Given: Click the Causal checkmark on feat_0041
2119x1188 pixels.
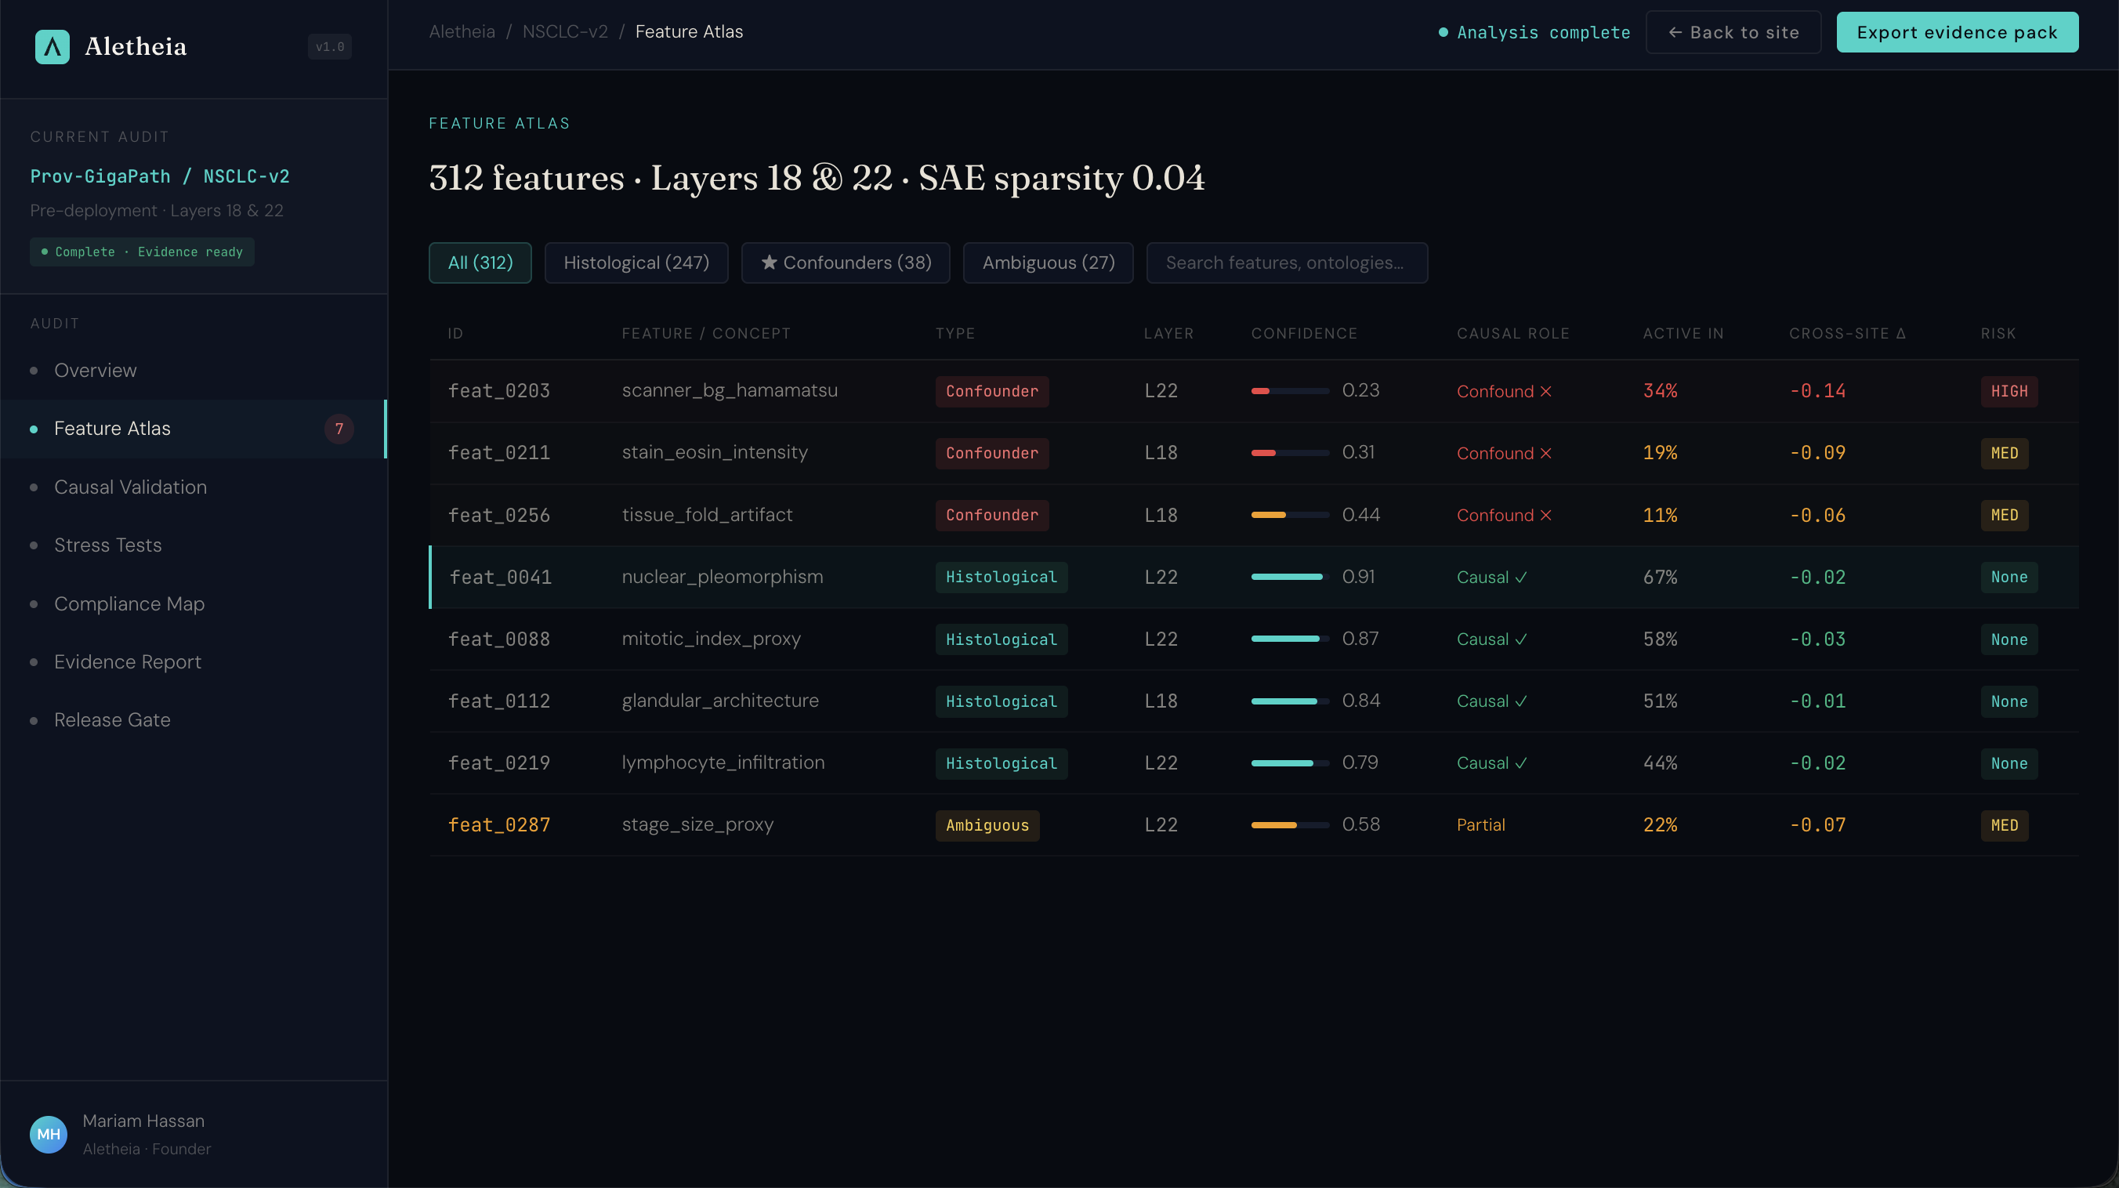Looking at the screenshot, I should click(x=1520, y=577).
